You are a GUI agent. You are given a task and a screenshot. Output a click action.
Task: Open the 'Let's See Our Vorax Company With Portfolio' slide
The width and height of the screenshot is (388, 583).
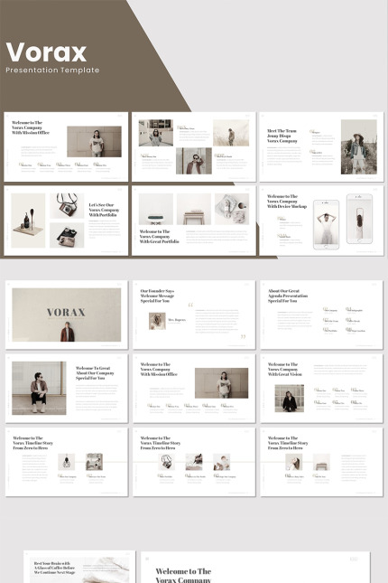[x=66, y=221]
